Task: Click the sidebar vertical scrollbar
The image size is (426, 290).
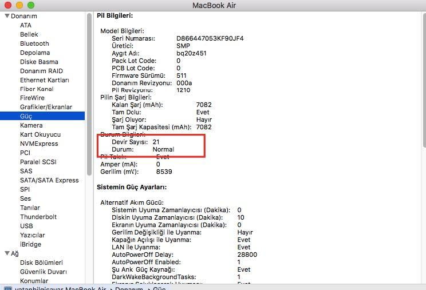Action: coord(89,92)
